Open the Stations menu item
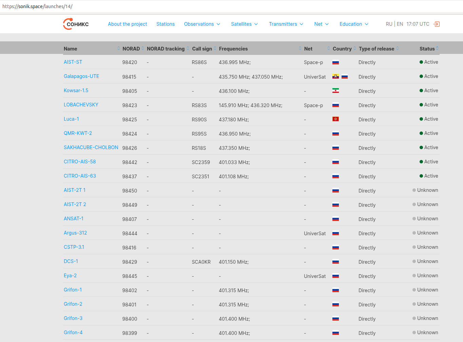 tap(166, 24)
